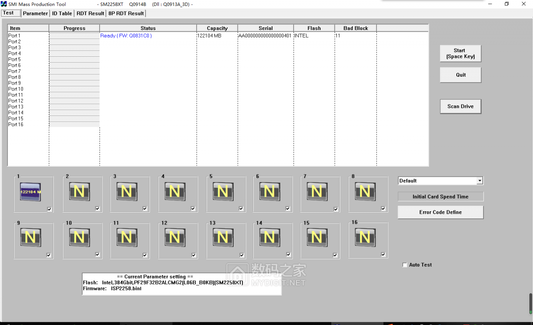Uncheck the port 13 enable checkbox

(x=242, y=255)
